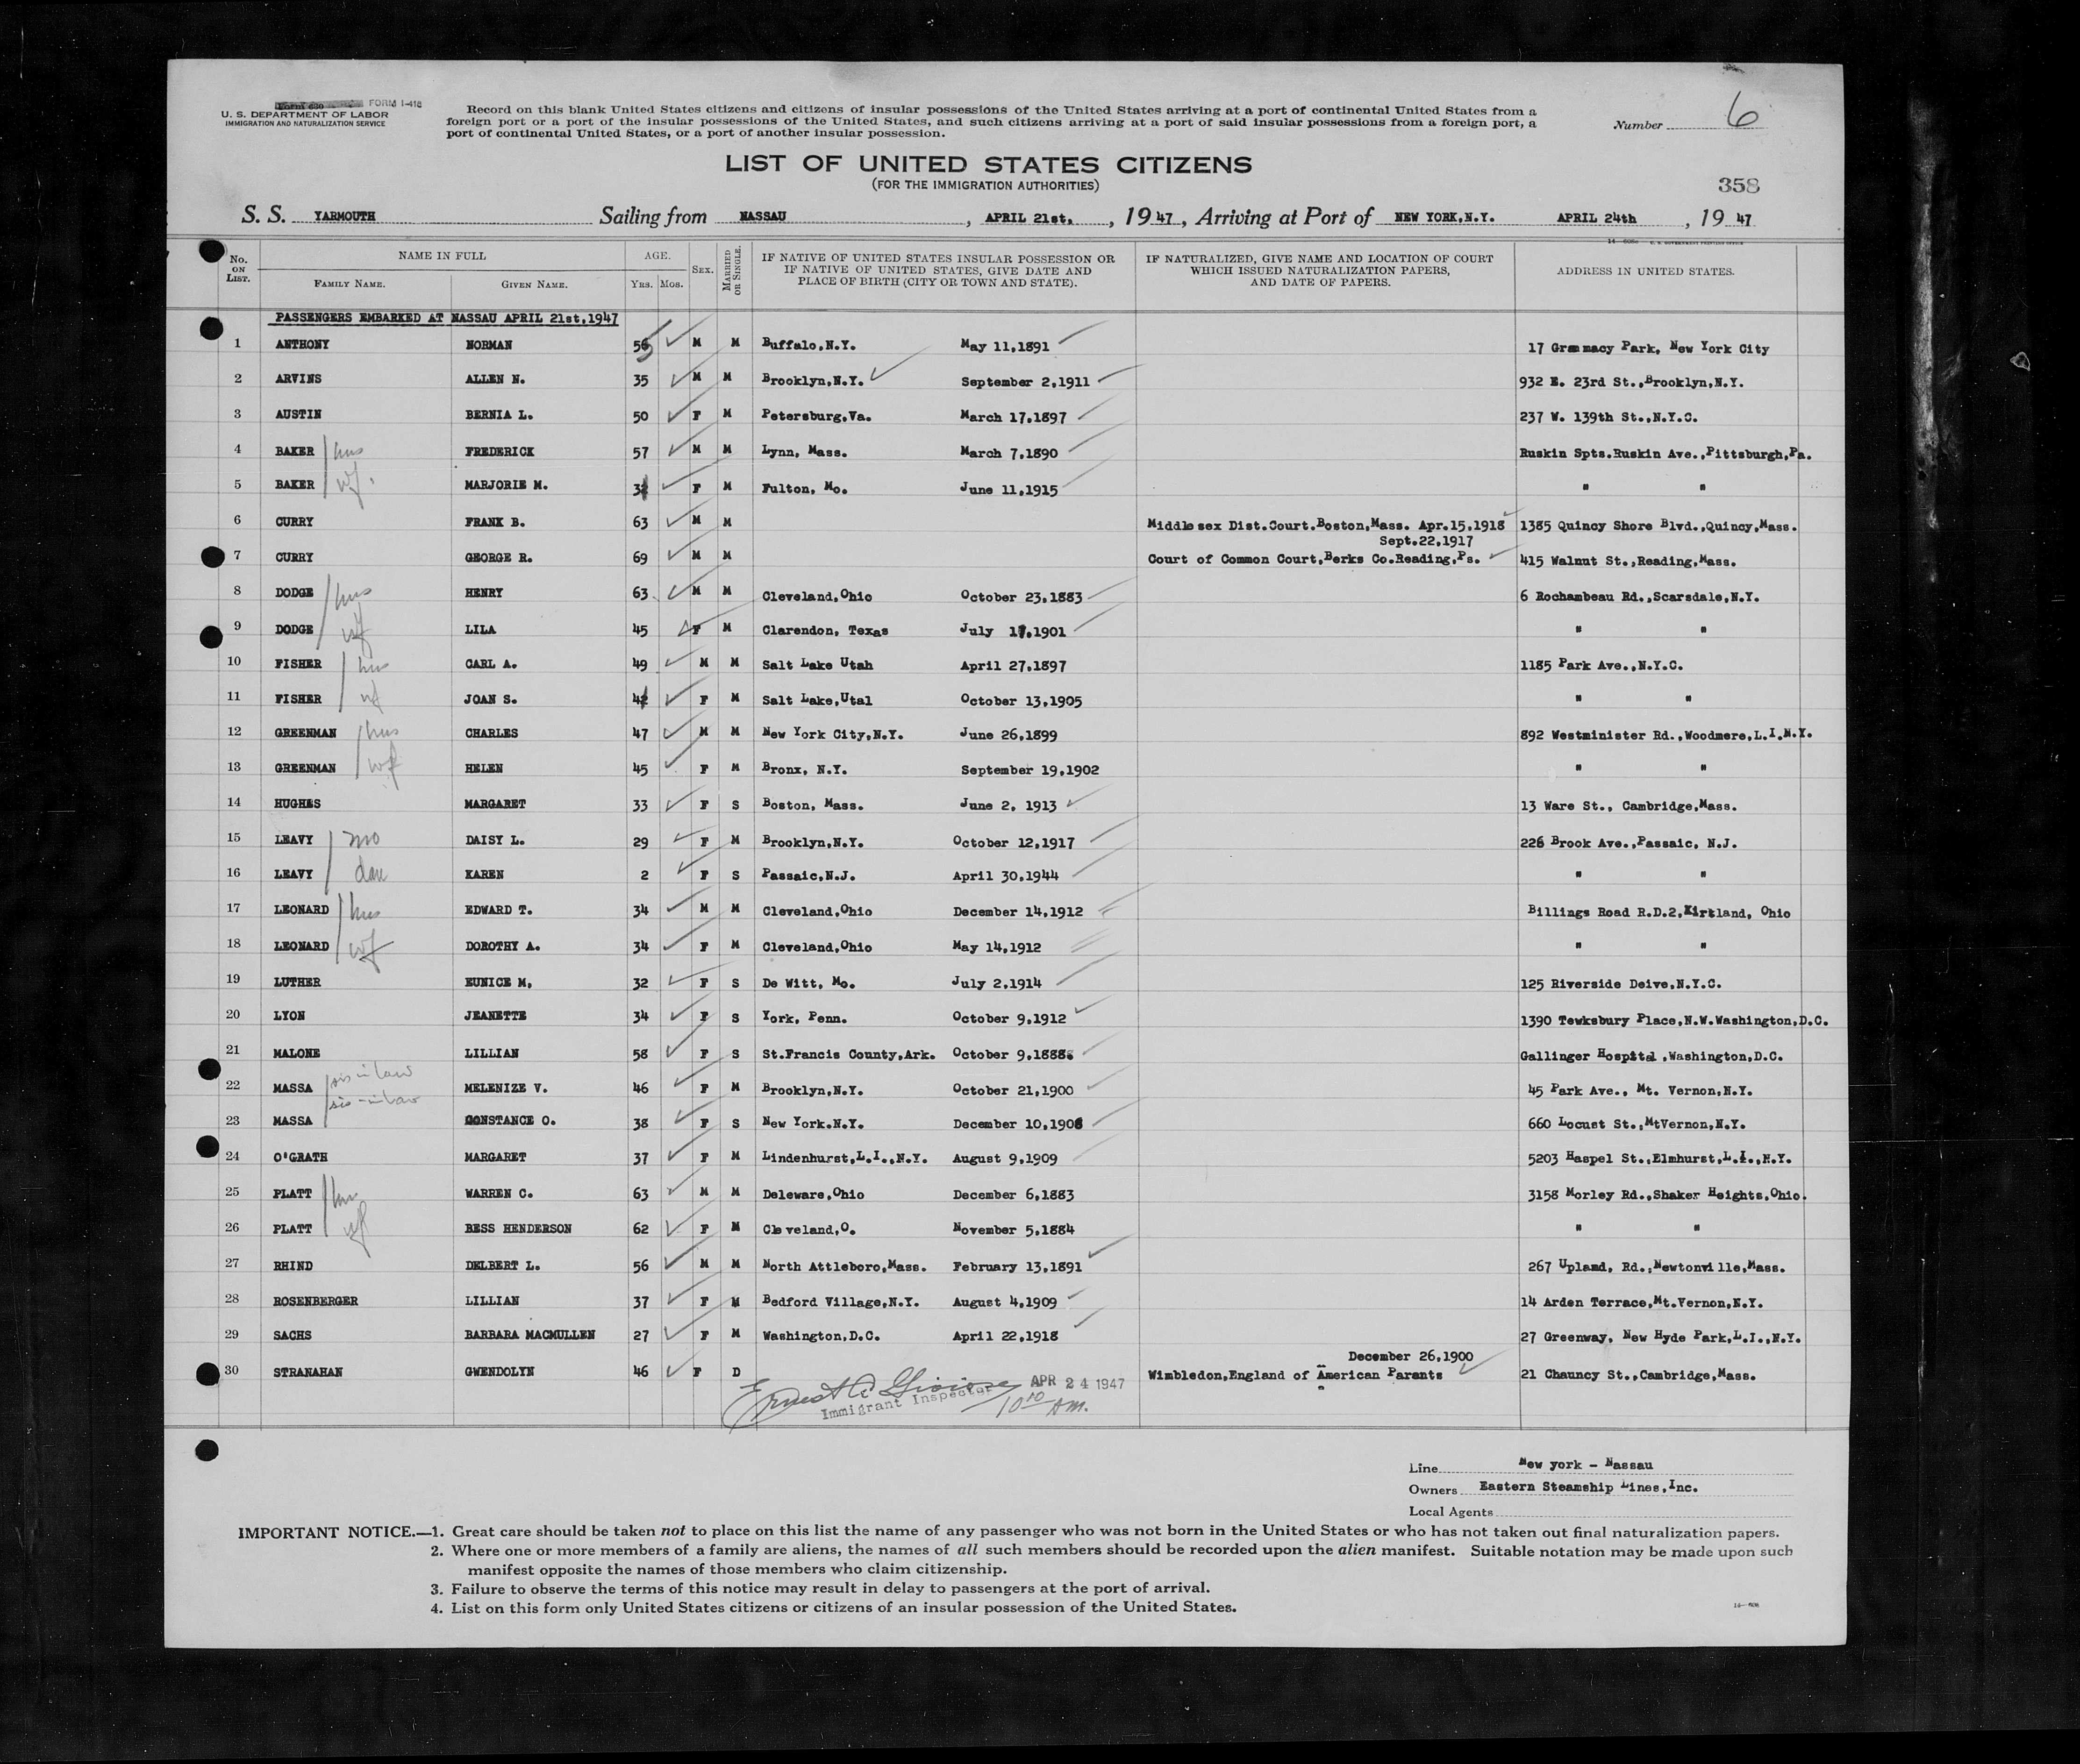Select the family name 'O'GRATH'

pyautogui.click(x=300, y=1157)
